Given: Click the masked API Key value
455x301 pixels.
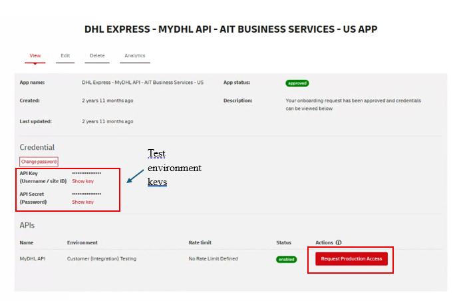Looking at the screenshot, I should [86, 173].
